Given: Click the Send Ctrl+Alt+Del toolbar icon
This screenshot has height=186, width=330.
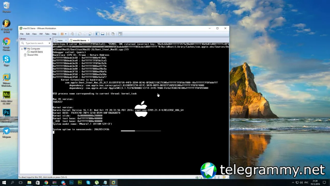Looking at the screenshot, I should click(x=72, y=34).
